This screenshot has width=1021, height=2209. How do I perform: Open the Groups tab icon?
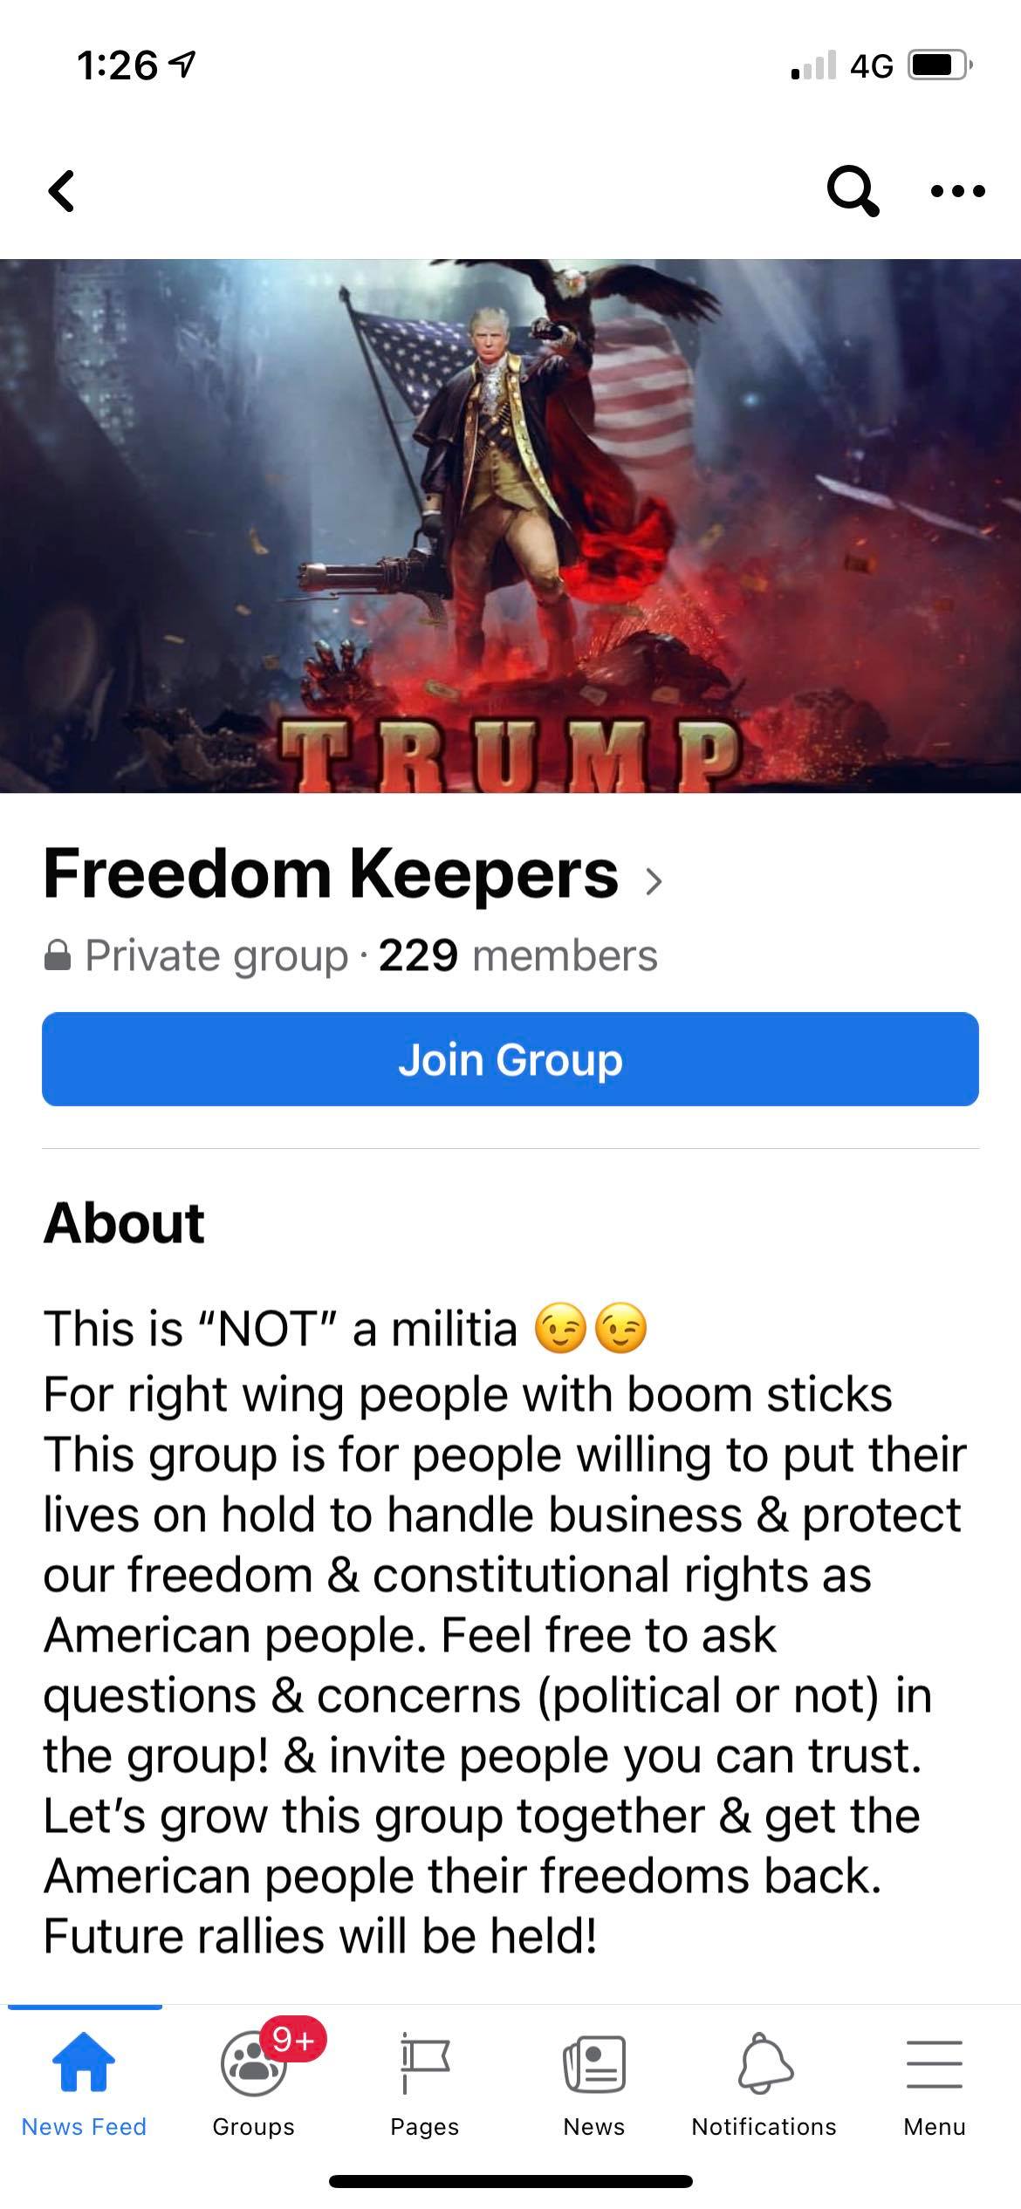253,2064
